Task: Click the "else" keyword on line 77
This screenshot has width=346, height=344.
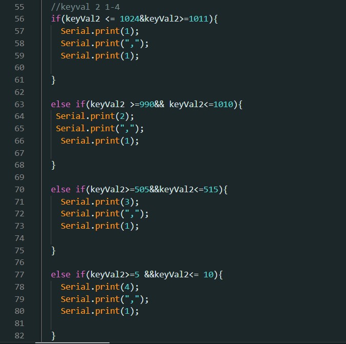Action: pos(61,275)
